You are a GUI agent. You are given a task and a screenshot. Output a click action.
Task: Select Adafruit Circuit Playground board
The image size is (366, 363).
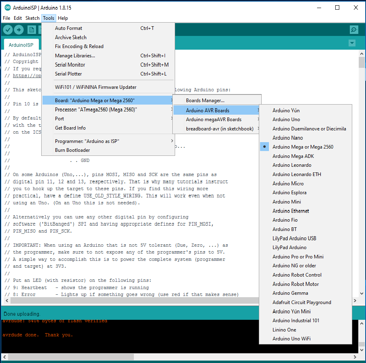click(x=306, y=302)
